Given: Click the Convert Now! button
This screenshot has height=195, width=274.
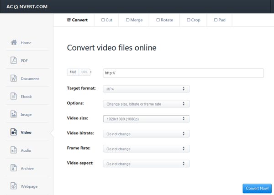Looking at the screenshot, I should pos(257,188).
